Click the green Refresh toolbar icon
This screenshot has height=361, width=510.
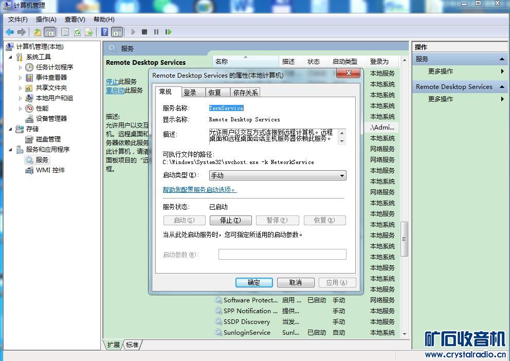pos(77,32)
